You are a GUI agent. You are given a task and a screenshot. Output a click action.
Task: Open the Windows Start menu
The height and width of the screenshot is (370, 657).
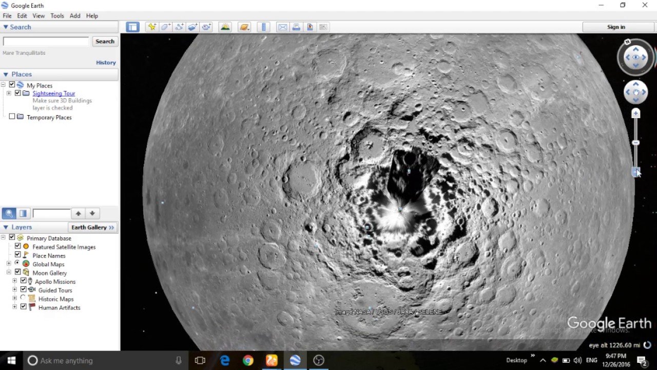pos(11,361)
